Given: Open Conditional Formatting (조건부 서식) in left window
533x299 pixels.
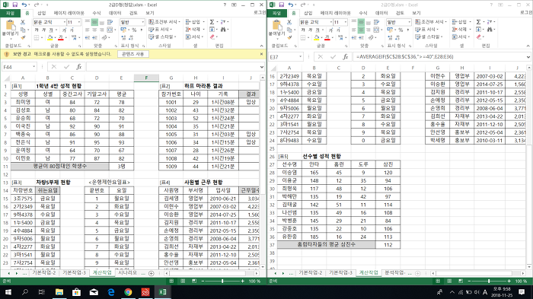Looking at the screenshot, I should coord(164,22).
